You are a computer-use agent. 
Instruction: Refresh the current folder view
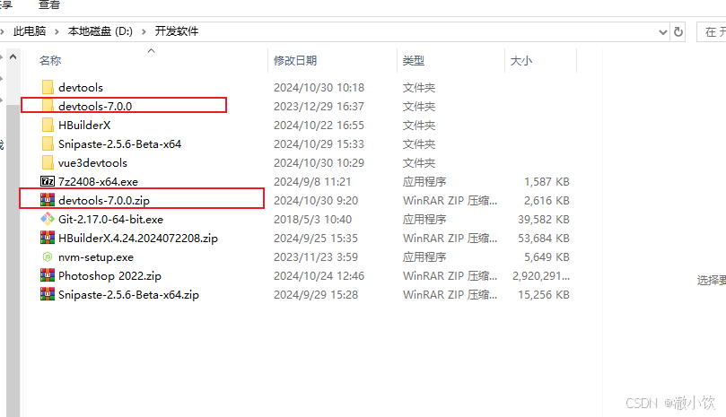[x=678, y=31]
